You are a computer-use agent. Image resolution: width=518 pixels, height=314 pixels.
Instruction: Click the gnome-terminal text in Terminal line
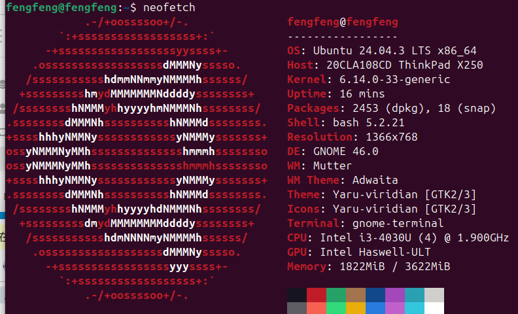pos(398,224)
